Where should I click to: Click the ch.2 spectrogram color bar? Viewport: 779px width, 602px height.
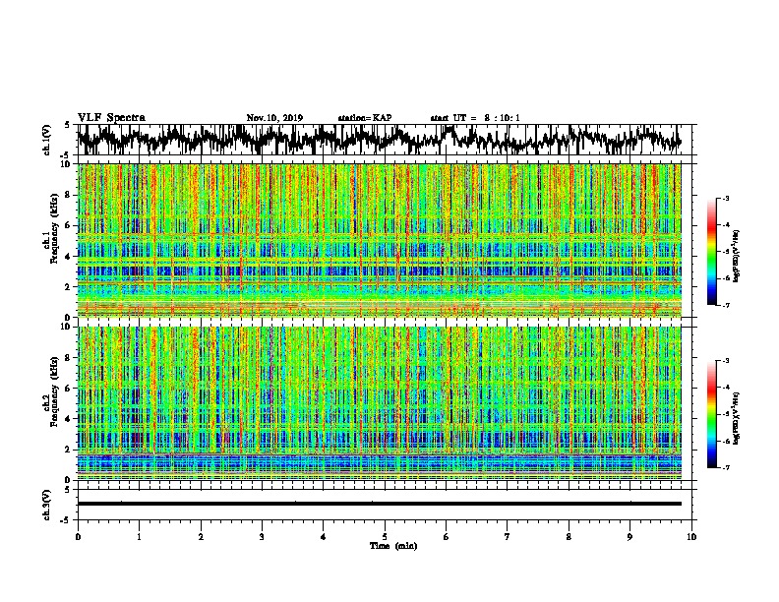pyautogui.click(x=712, y=414)
